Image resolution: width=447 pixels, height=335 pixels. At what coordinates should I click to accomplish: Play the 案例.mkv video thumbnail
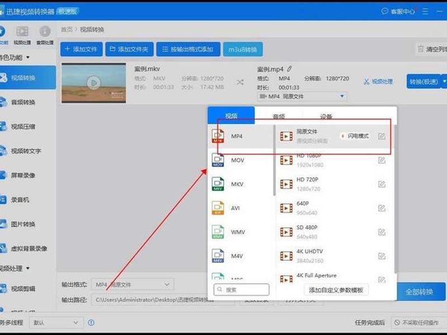(93, 83)
